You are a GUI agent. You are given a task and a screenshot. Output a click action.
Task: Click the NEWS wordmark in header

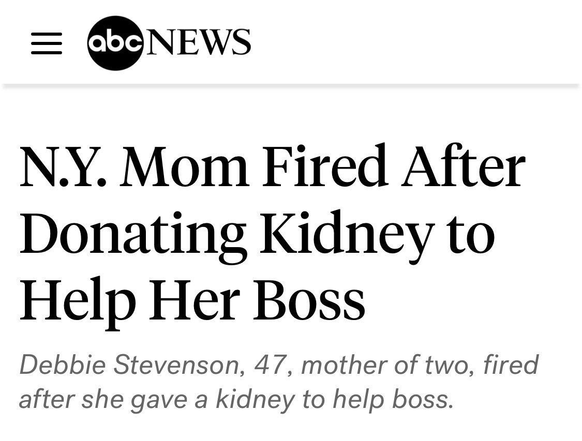tap(198, 42)
